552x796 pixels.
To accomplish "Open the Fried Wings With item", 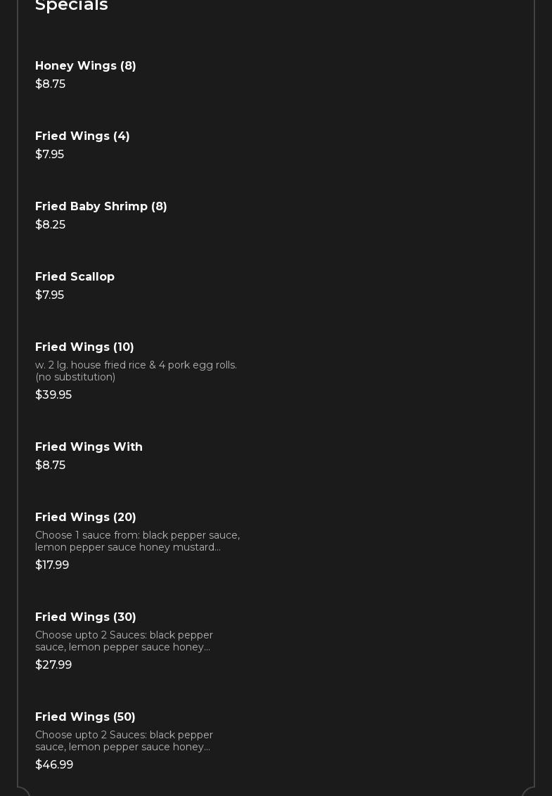I will point(89,447).
